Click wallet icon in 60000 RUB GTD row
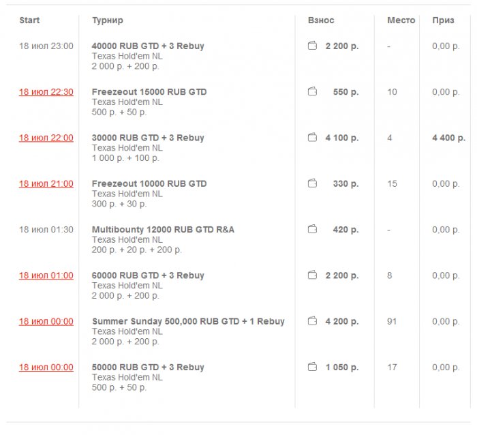 click(312, 275)
